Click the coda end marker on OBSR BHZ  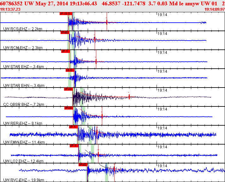tap(129, 97)
